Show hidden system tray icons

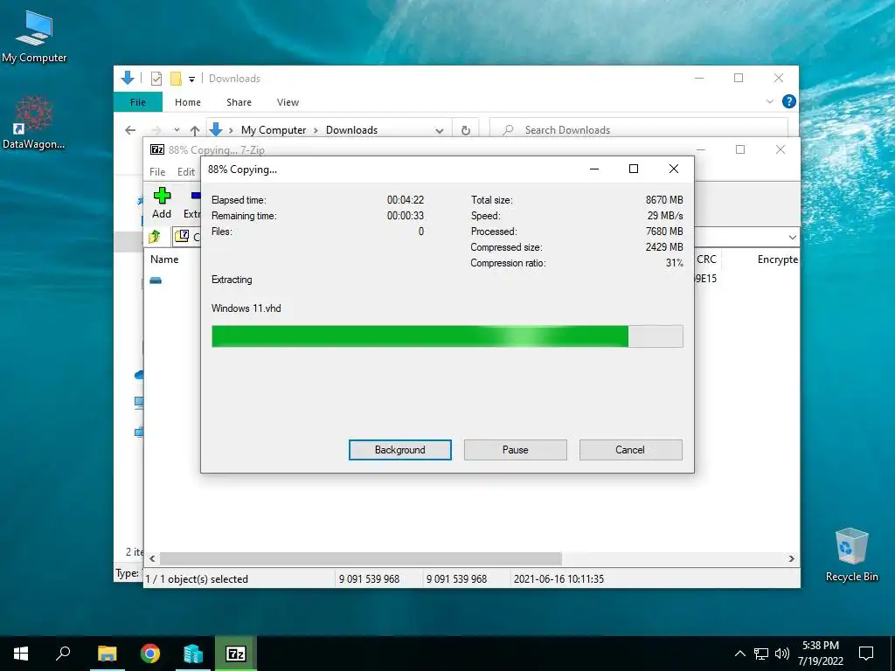739,654
